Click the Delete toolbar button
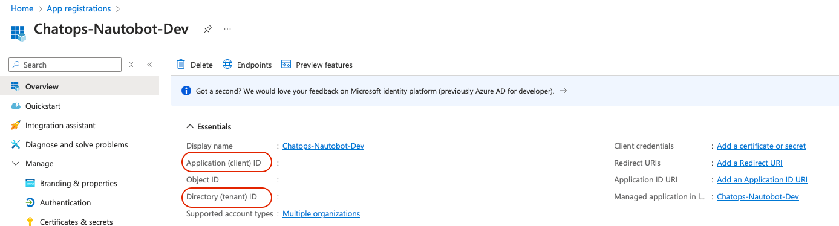Image resolution: width=839 pixels, height=226 pixels. (x=195, y=65)
